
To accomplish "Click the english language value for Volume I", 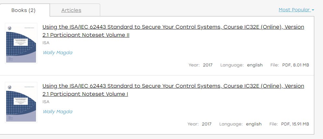I will pos(254,124).
